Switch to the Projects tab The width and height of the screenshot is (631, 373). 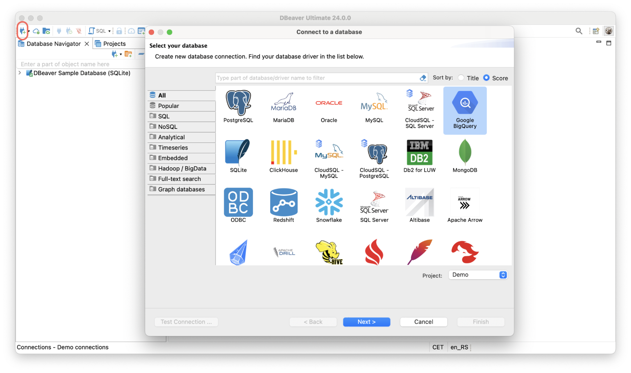point(114,44)
